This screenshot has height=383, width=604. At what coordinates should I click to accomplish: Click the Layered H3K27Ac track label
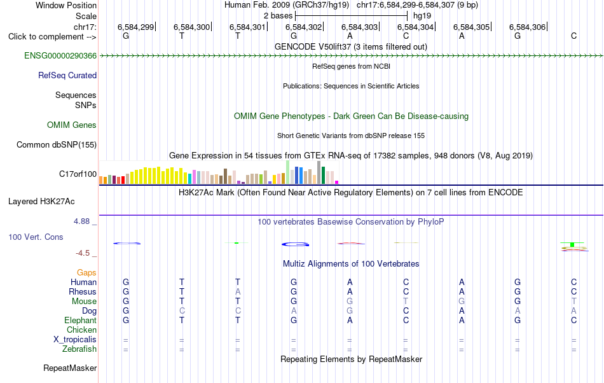(41, 202)
